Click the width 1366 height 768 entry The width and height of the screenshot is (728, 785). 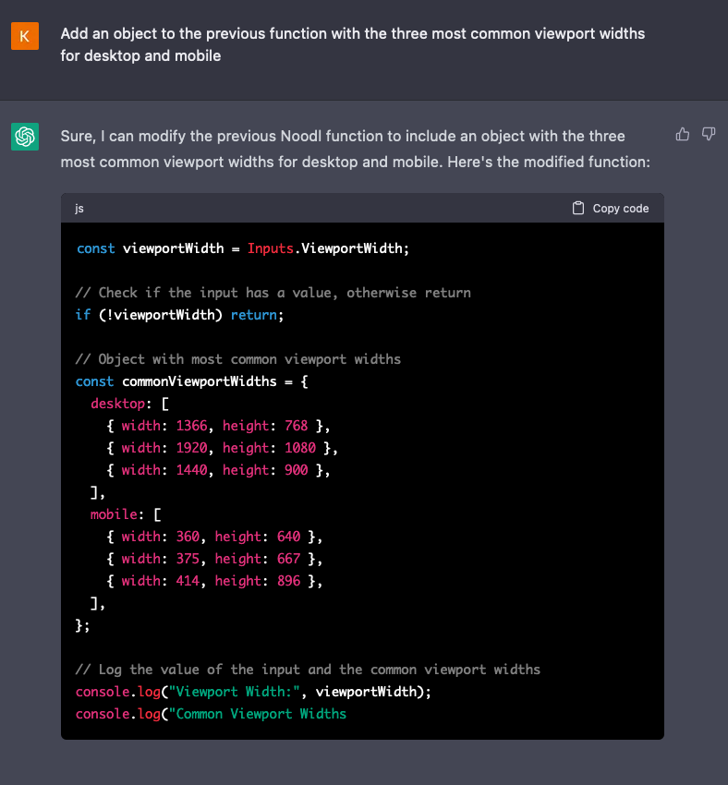coord(217,426)
